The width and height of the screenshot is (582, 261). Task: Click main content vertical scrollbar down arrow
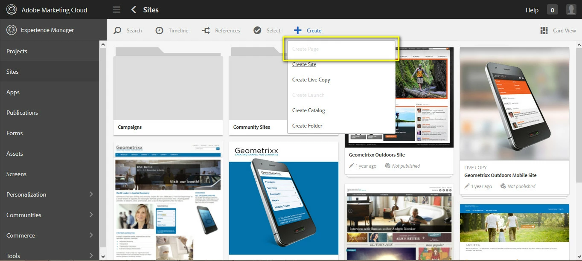pyautogui.click(x=578, y=257)
